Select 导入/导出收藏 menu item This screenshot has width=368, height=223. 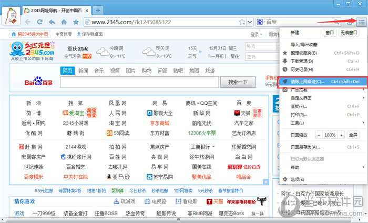pos(323,45)
